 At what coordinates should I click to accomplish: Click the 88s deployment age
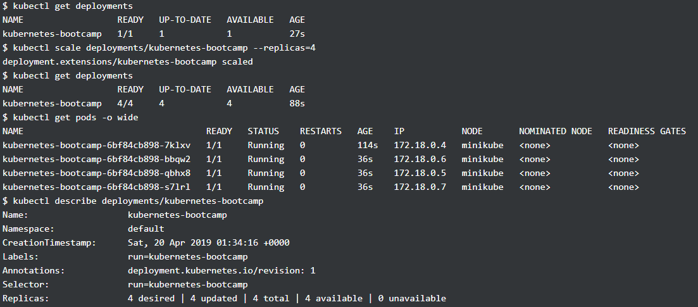297,103
